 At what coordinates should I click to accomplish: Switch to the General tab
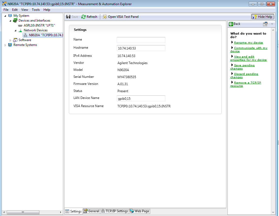pyautogui.click(x=92, y=211)
